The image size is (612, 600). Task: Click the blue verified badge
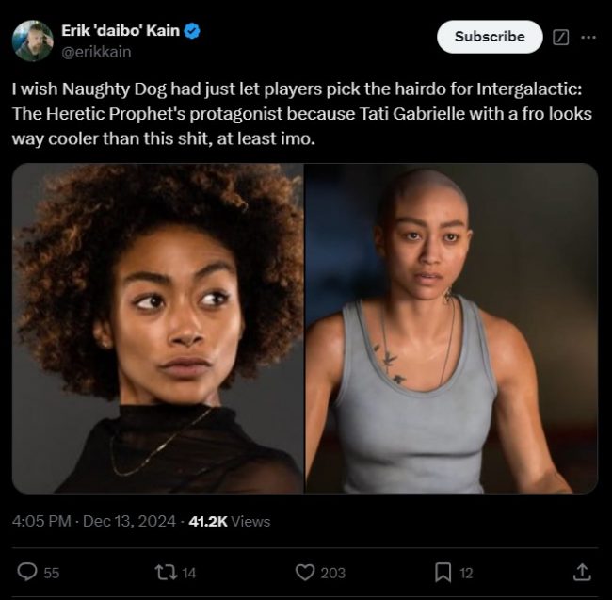pos(192,31)
